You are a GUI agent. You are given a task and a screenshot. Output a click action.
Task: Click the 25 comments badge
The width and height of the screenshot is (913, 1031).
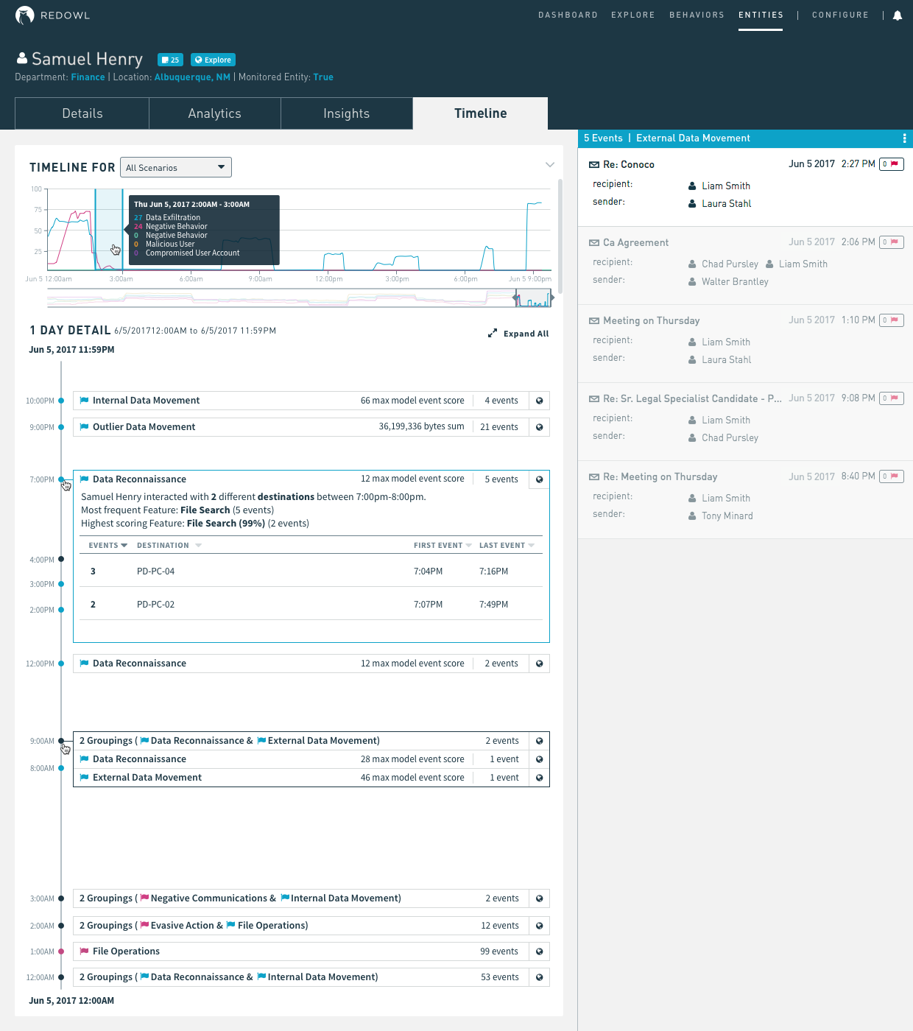point(170,60)
